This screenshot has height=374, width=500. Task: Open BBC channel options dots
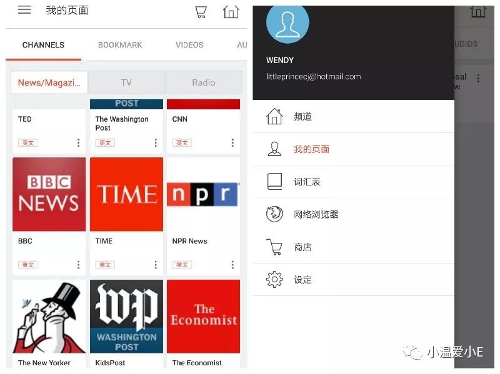coord(79,264)
